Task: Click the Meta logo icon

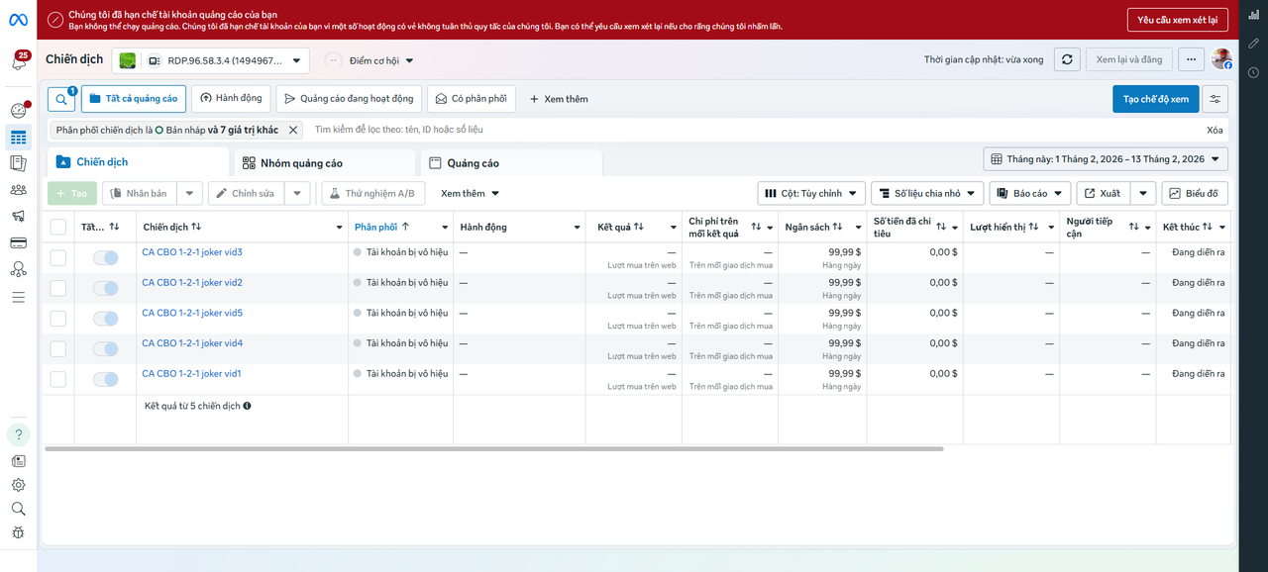Action: click(18, 20)
